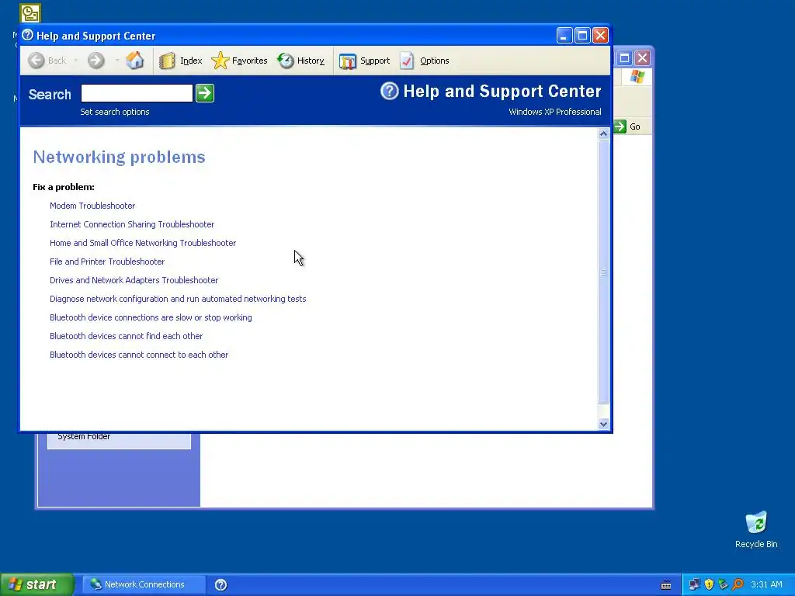Screen dimensions: 795x596
Task: Minimize the Help and Support Center window
Action: pos(564,36)
